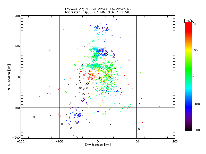Click the colorbar "-200" tick label
206x154 pixels.
click(196, 130)
